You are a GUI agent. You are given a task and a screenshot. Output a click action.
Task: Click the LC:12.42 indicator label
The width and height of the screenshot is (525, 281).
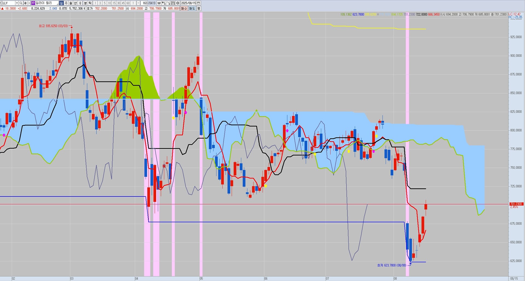pyautogui.click(x=515, y=14)
